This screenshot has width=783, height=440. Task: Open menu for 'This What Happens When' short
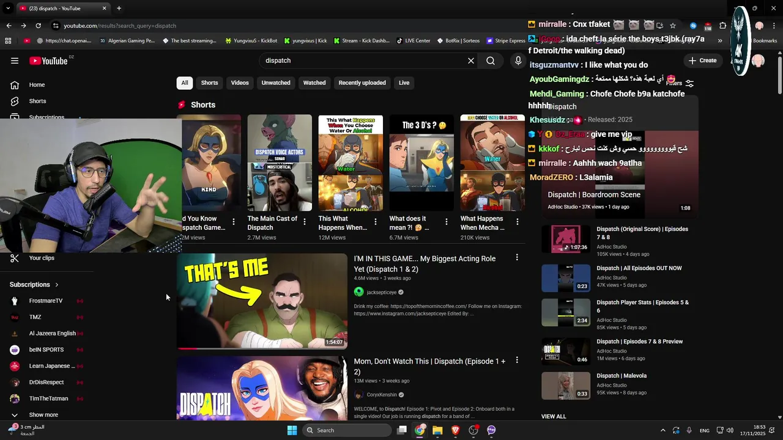pos(376,222)
